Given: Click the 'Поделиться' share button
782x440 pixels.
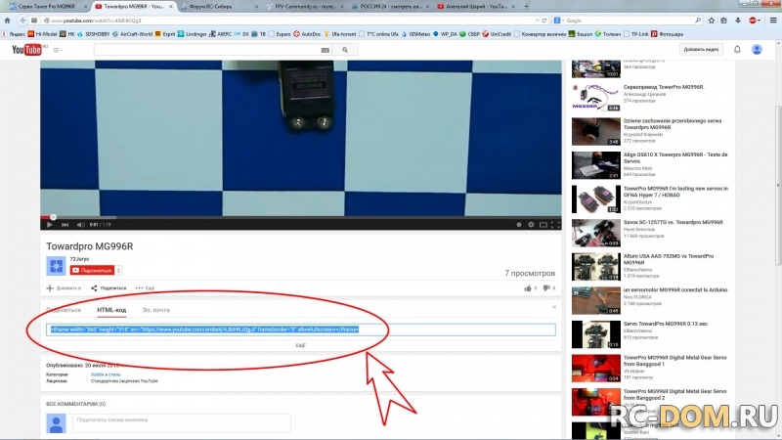Looking at the screenshot, I should point(109,287).
